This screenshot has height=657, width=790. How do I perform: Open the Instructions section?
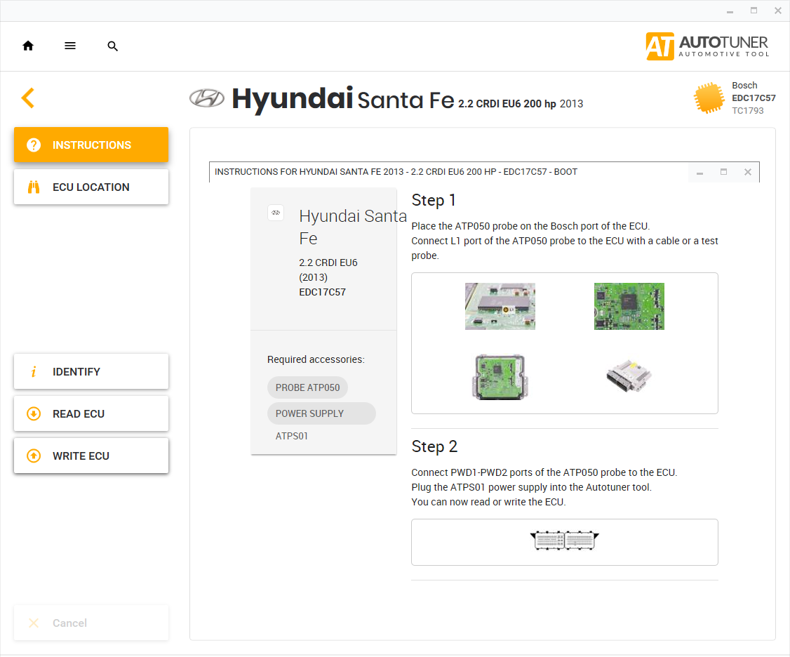(91, 145)
